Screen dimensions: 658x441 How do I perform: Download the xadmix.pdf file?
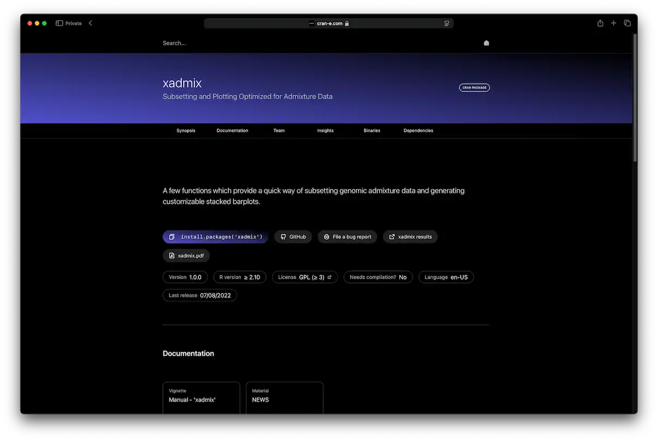(x=186, y=256)
